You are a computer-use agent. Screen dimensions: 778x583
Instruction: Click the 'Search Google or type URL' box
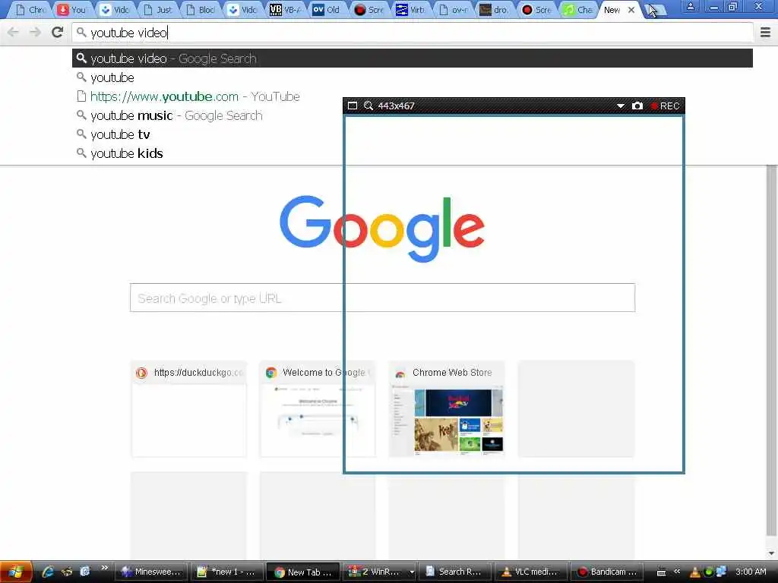point(383,298)
